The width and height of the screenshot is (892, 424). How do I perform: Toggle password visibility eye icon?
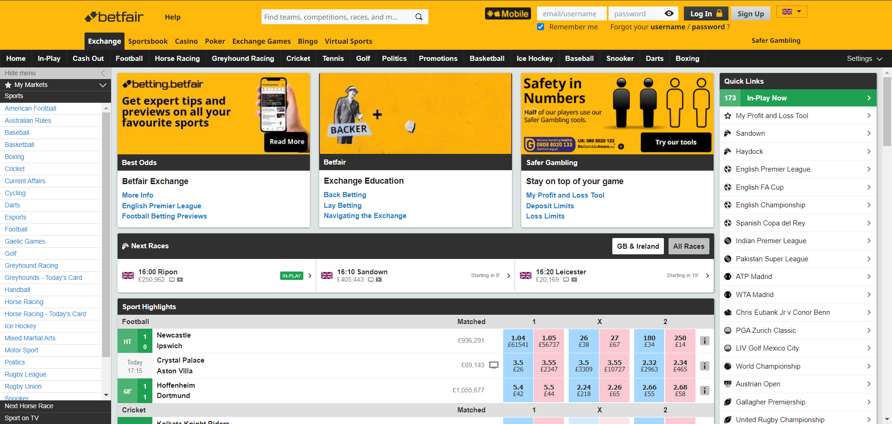[x=669, y=13]
